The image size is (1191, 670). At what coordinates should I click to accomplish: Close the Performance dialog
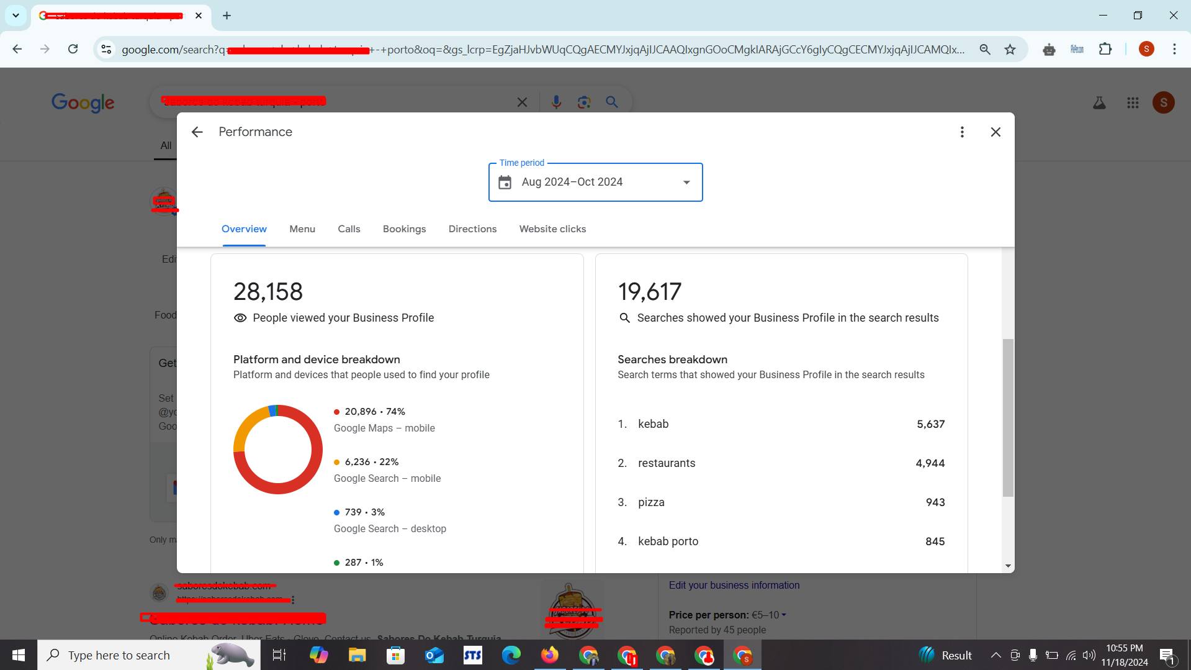tap(995, 132)
